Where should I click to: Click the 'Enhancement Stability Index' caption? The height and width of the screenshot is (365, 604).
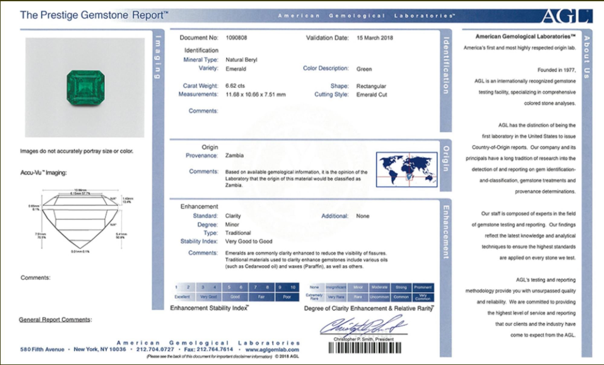(209, 308)
